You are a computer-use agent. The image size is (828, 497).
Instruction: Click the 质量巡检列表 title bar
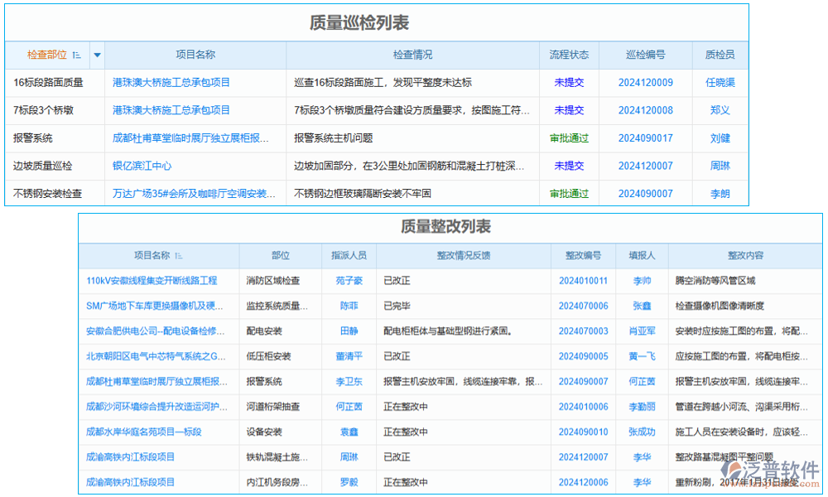[x=374, y=22]
